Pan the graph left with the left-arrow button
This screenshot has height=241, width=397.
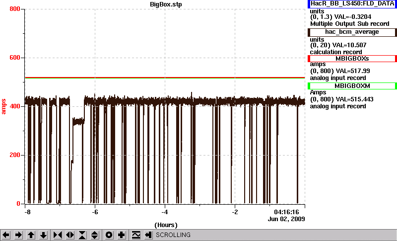click(6, 235)
